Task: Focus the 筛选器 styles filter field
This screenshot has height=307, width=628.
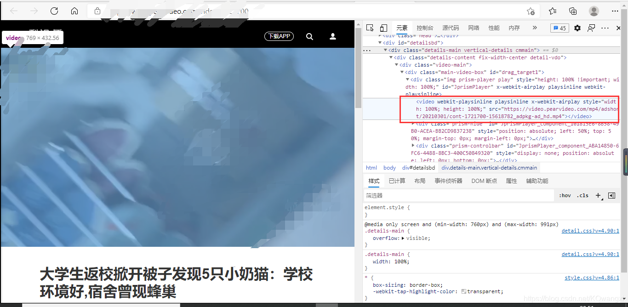Action: (459, 195)
